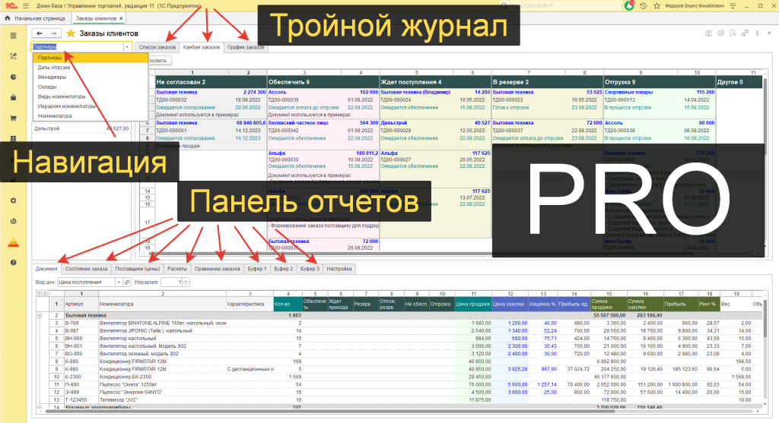
Task: Open the Буфер 1 tab
Action: pos(257,269)
